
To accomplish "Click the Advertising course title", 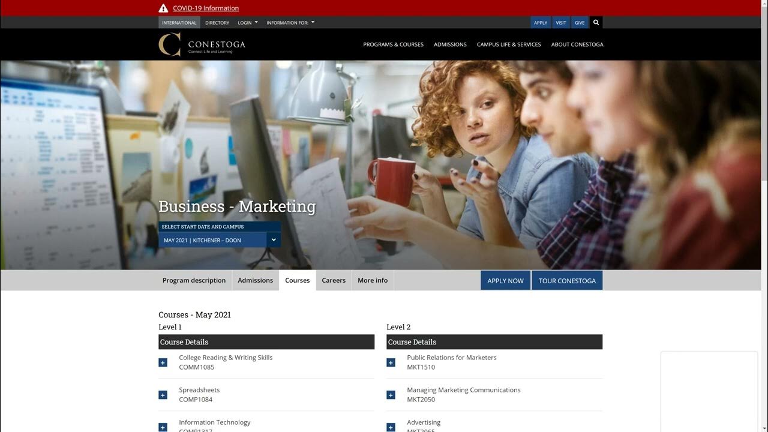I will coord(424,422).
